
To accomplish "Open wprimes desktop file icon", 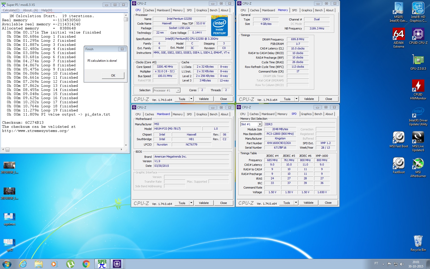I will (10, 219).
